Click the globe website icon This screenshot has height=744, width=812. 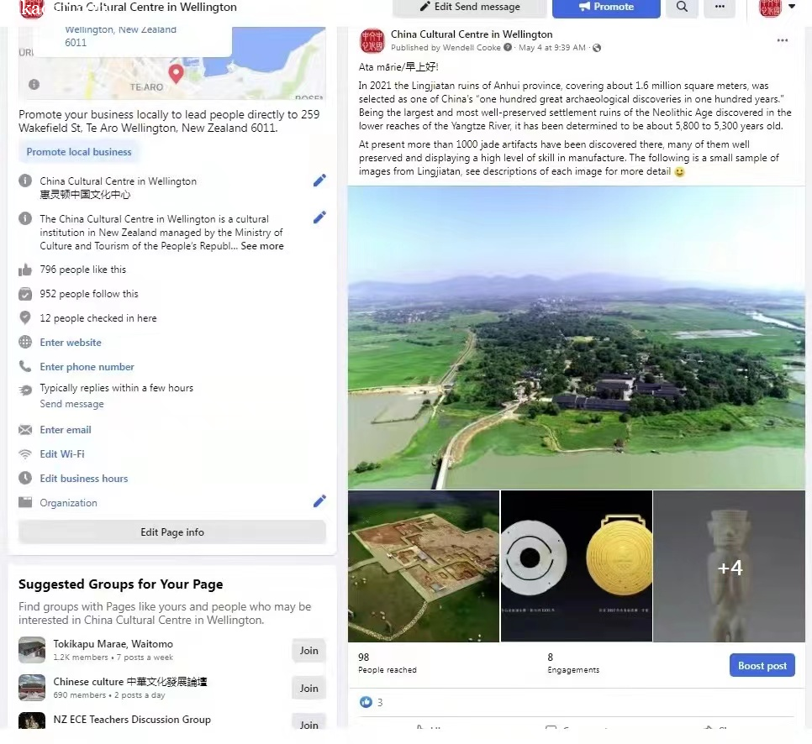coord(25,342)
